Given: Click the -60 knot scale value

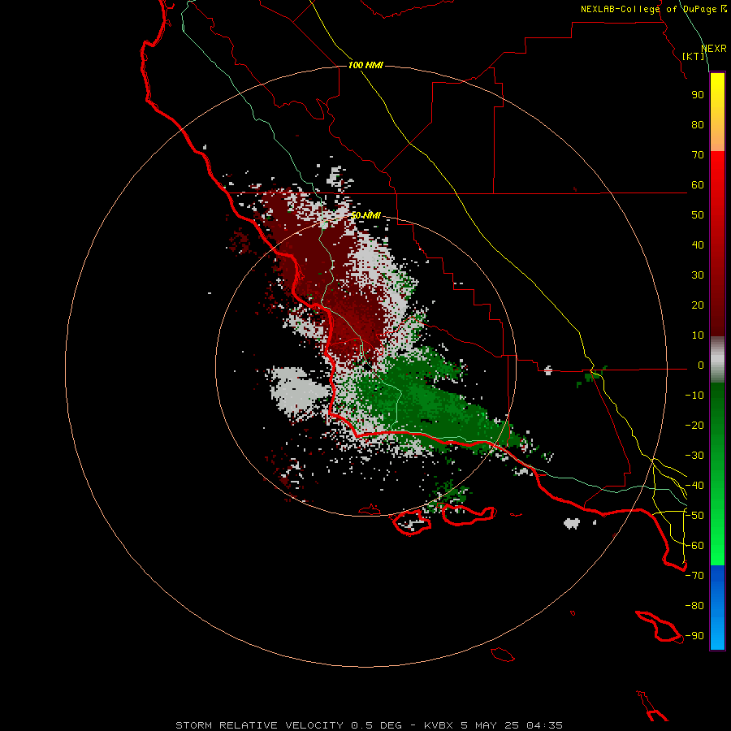Looking at the screenshot, I should coord(694,546).
